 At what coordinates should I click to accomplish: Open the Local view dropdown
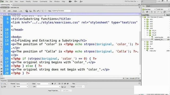pos(163,9)
